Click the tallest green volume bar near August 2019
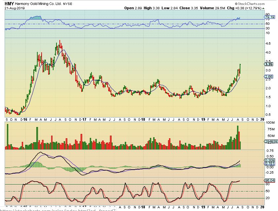This screenshot has height=211, width=278. click(238, 138)
